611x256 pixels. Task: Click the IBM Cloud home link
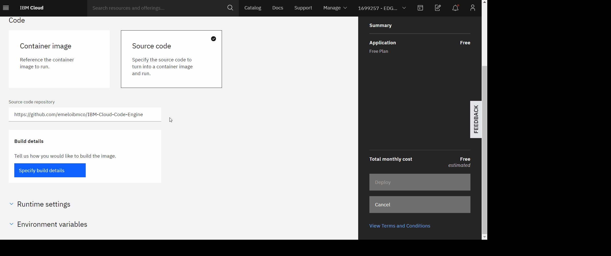coord(32,8)
